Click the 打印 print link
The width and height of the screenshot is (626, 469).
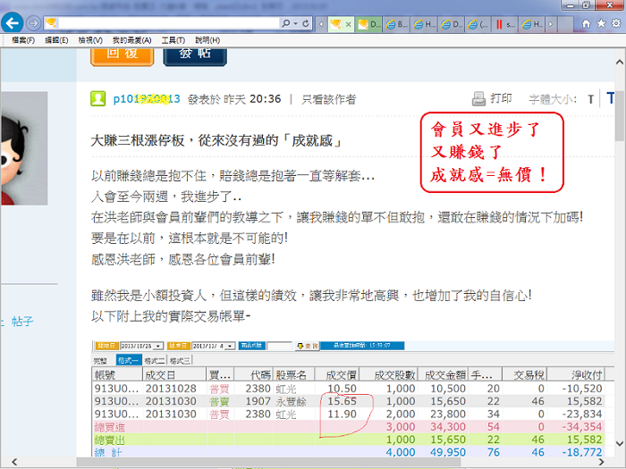[x=501, y=98]
